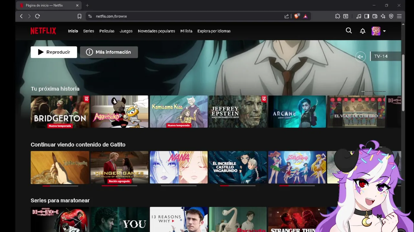This screenshot has width=414, height=232.
Task: Click the Sailor Moon Crystal progress bar
Action: click(297, 186)
